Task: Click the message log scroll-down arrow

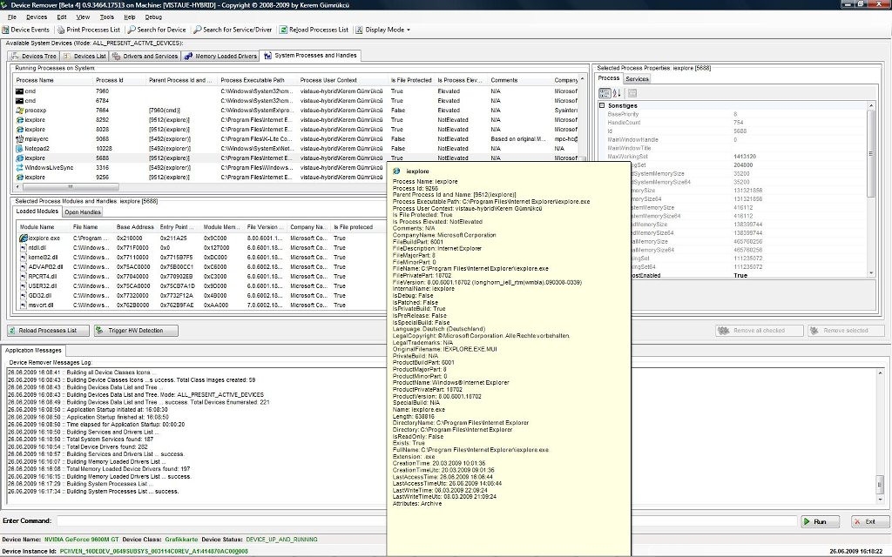Action: tap(881, 500)
